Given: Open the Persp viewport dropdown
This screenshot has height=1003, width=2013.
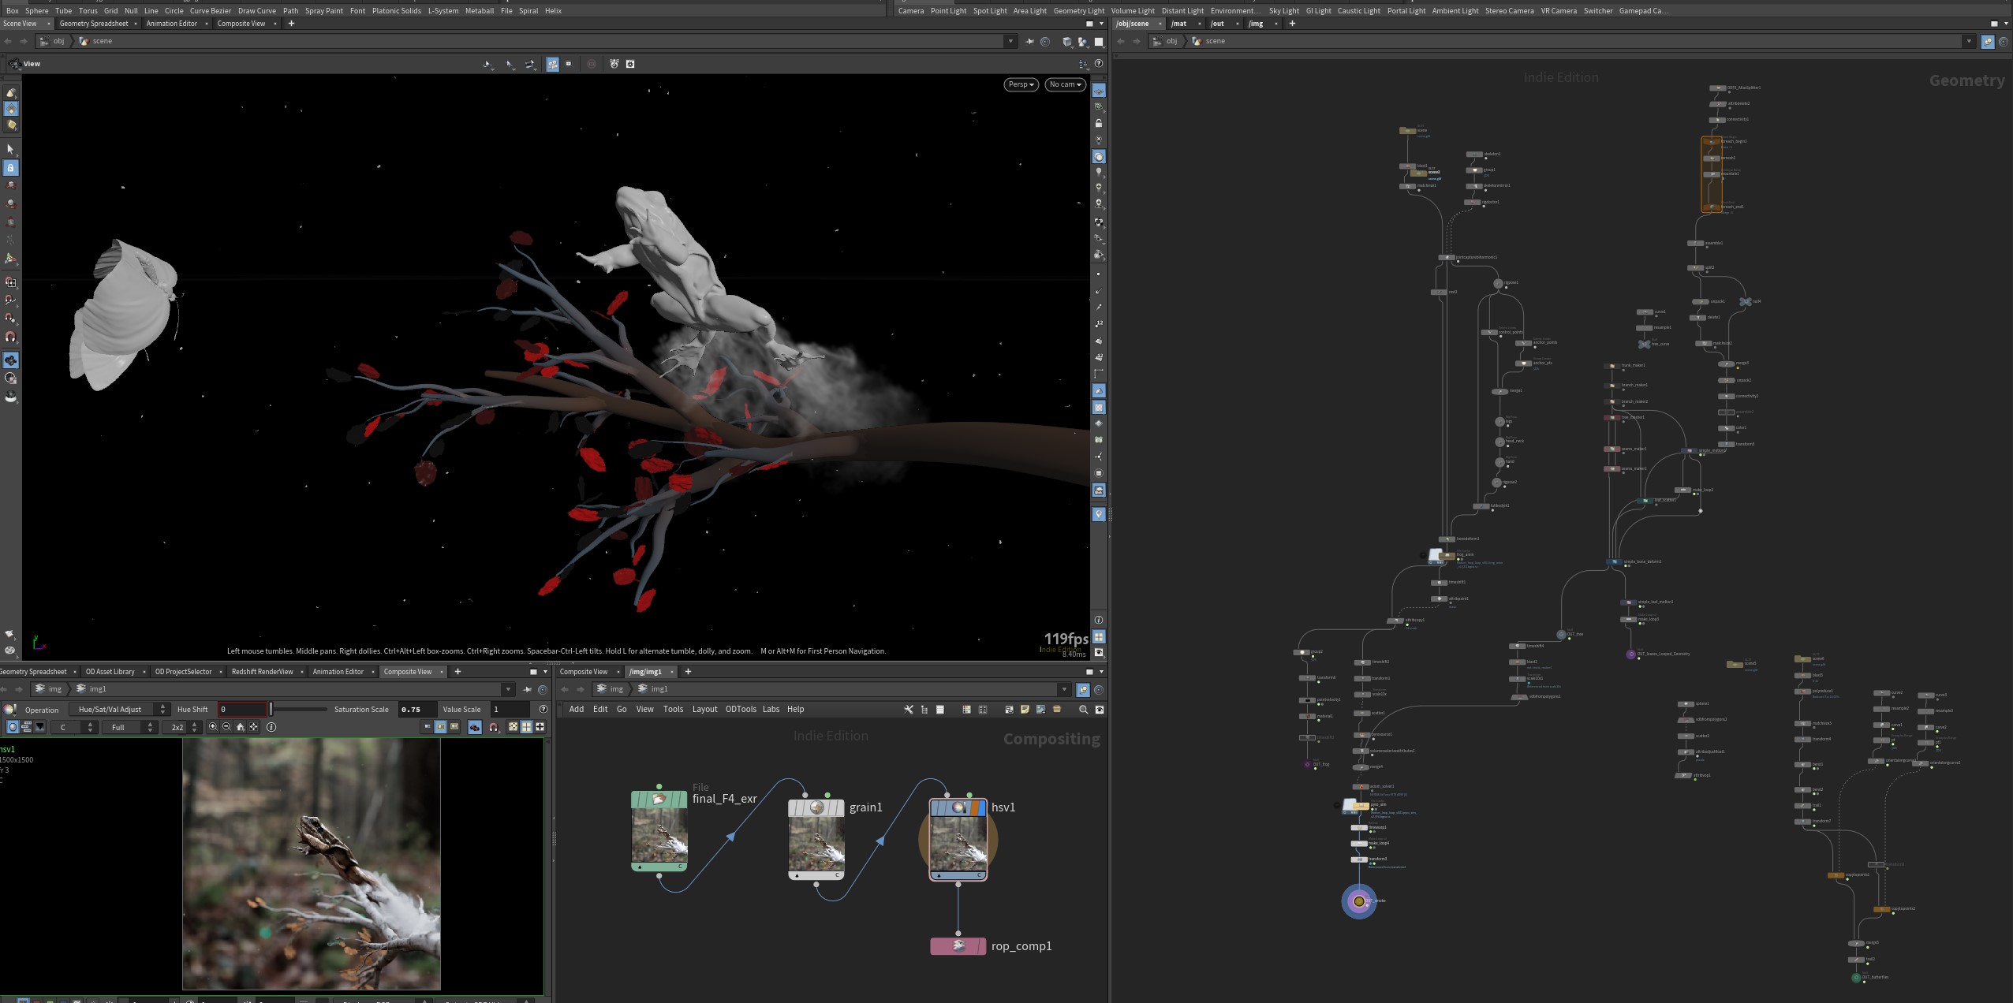Looking at the screenshot, I should (1021, 84).
